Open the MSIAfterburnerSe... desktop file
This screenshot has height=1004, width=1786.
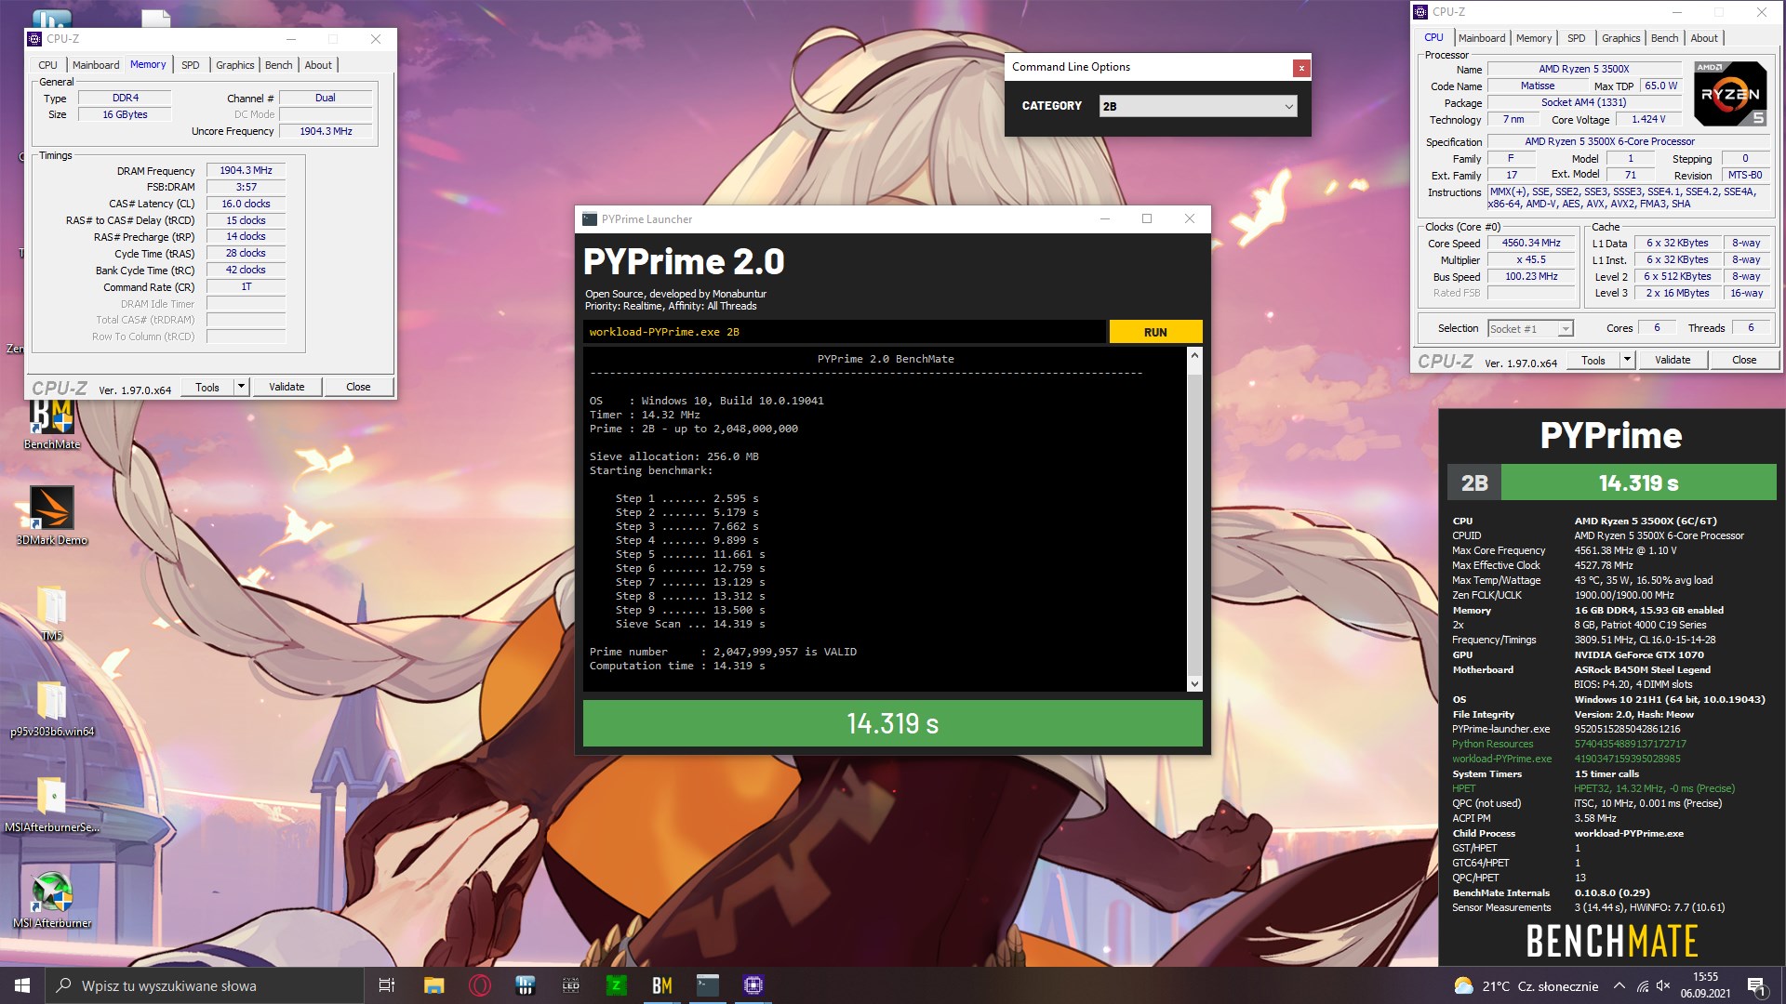tap(52, 804)
